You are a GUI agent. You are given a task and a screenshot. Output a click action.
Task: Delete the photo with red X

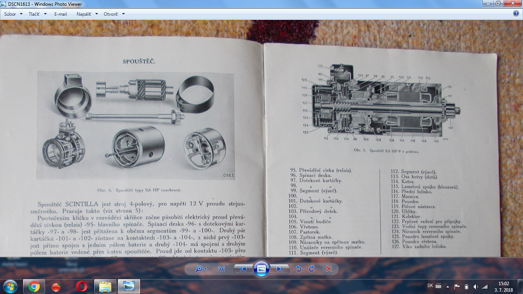[x=329, y=269]
